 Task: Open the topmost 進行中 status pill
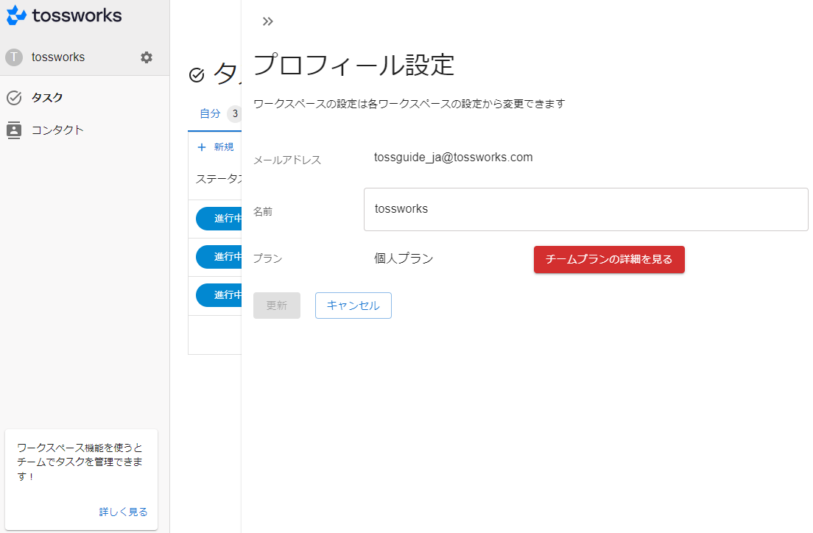(x=219, y=219)
